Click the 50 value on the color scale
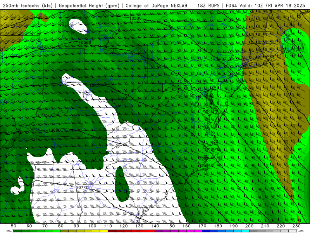This screenshot has height=233, width=310. 14,226
